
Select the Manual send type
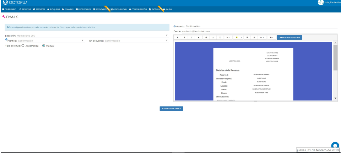click(44, 46)
